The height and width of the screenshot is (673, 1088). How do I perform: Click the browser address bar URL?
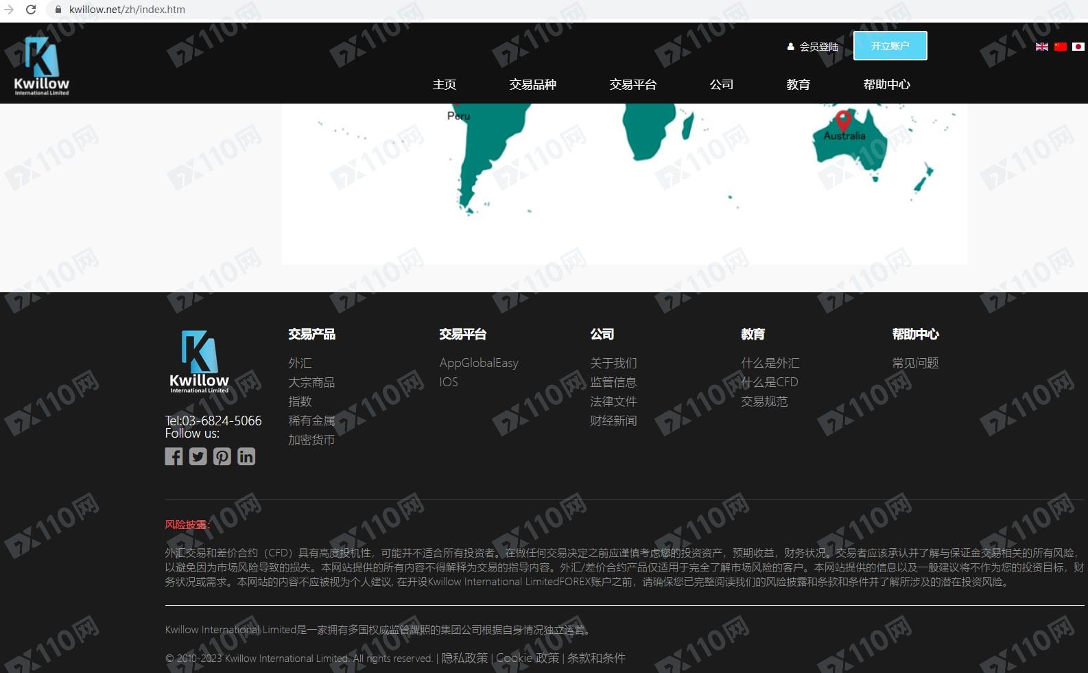[127, 10]
